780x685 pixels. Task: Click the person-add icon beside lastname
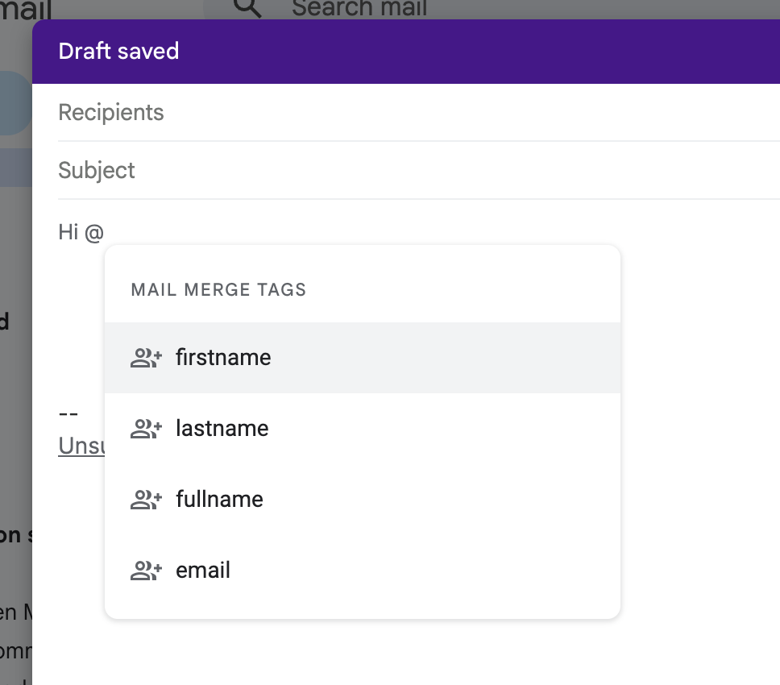pos(145,428)
